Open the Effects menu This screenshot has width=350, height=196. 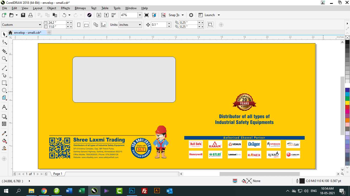tap(66, 8)
